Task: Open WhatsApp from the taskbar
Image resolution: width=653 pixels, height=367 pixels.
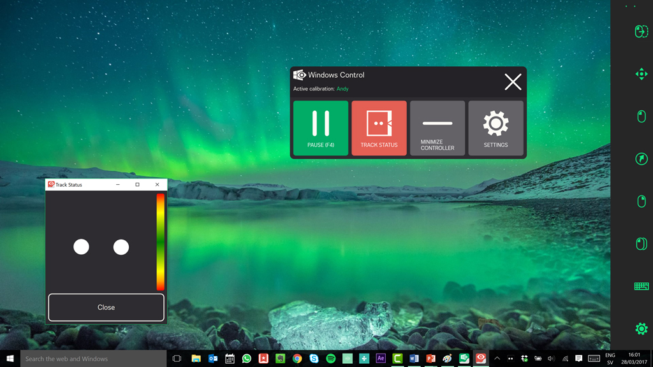Action: (x=247, y=358)
